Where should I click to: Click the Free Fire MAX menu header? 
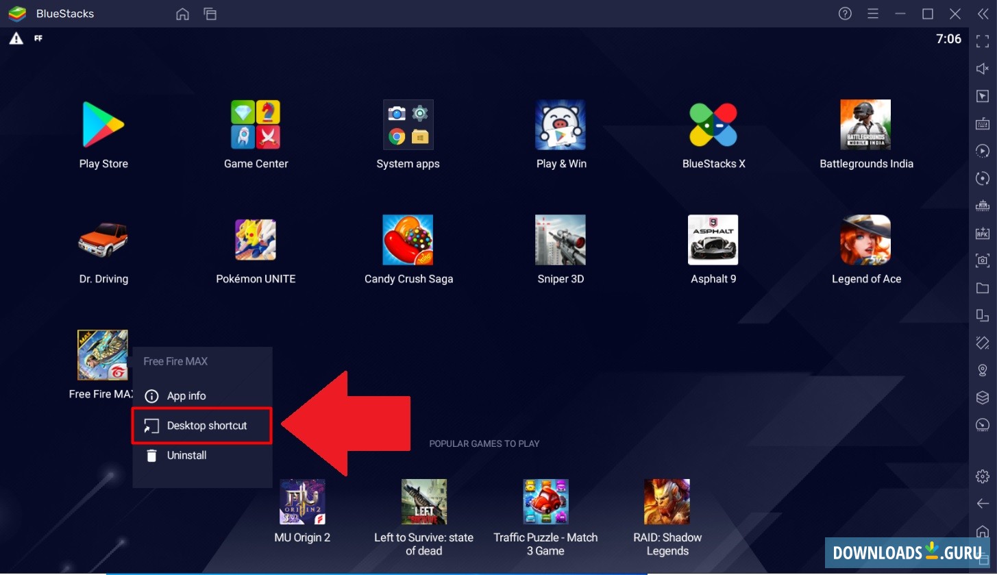(x=175, y=361)
